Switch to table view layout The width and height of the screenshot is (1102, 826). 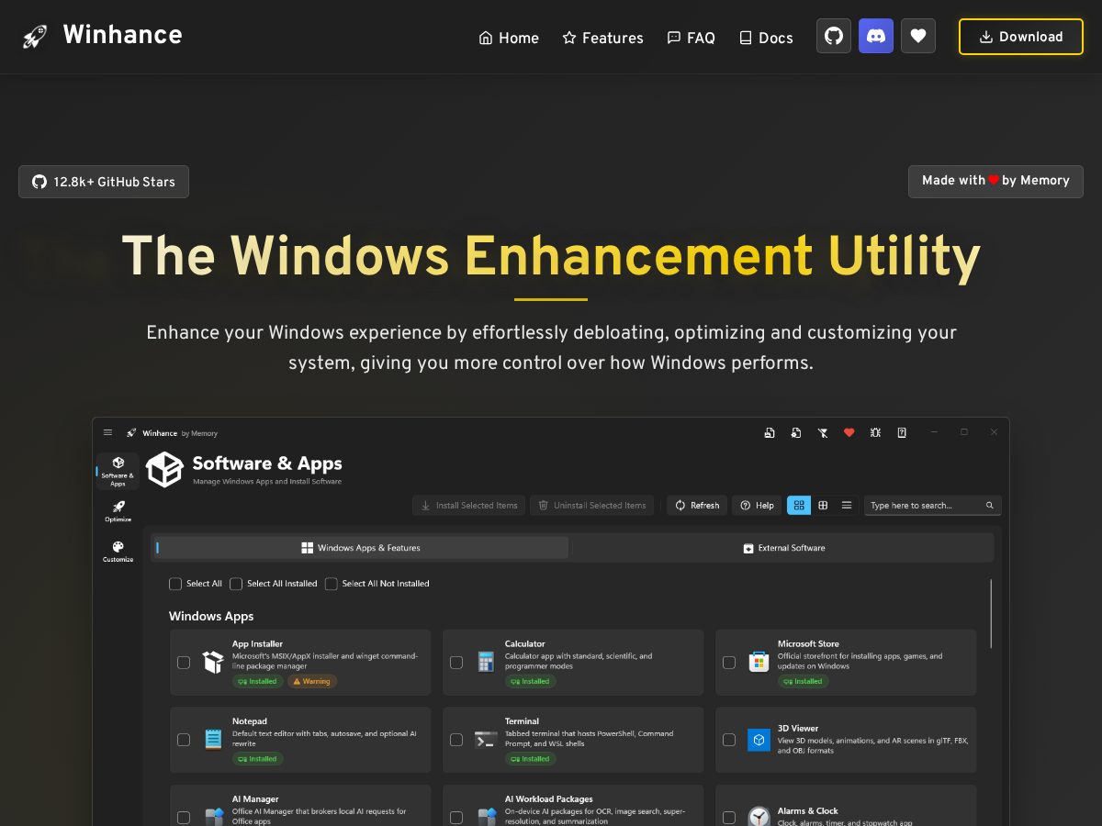[x=823, y=505]
